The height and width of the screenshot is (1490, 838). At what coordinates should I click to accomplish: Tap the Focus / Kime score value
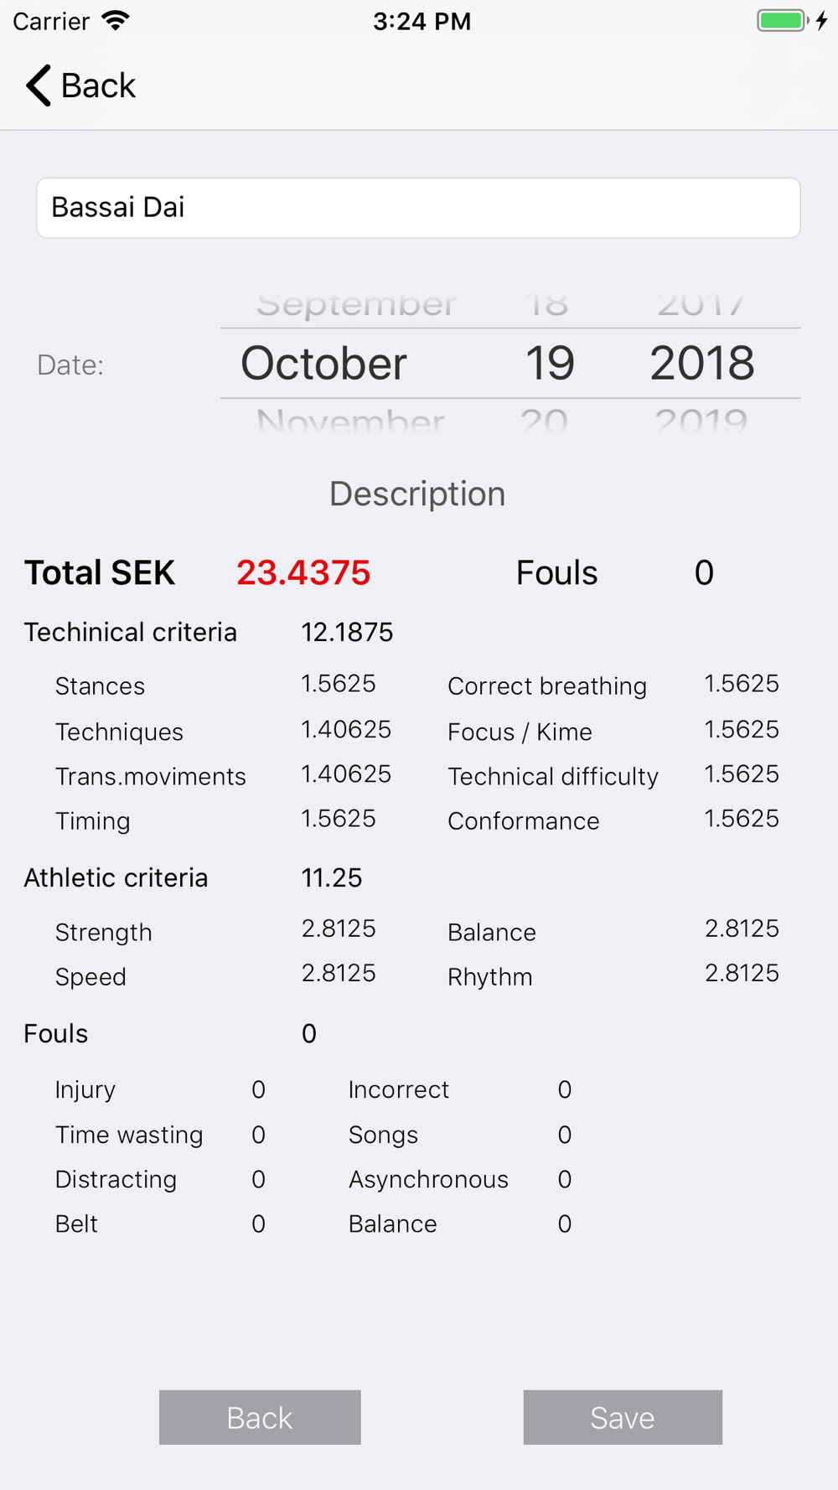pos(742,729)
